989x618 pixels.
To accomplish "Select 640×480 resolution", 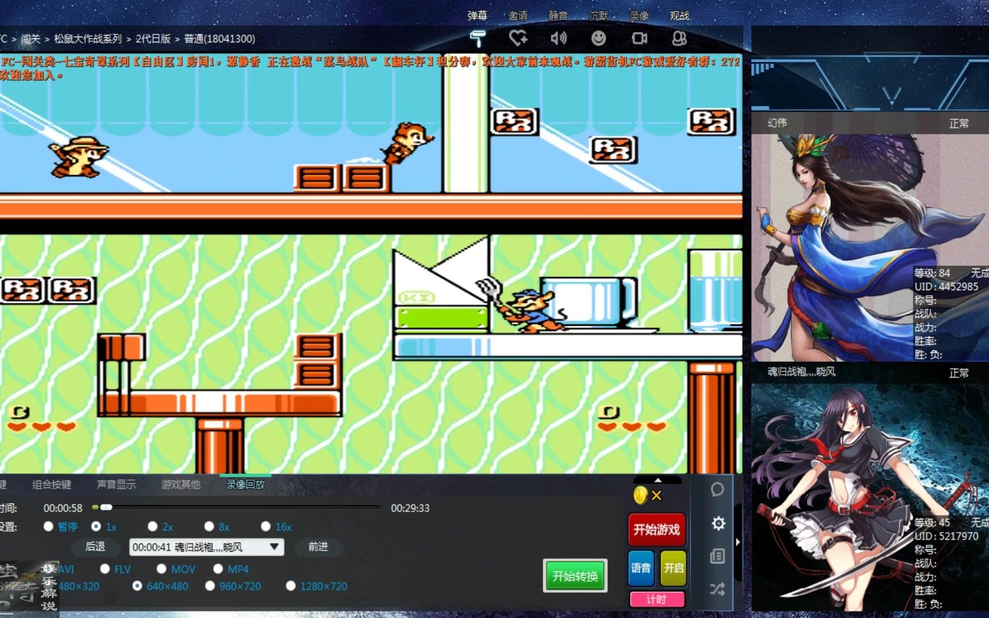I will click(137, 586).
